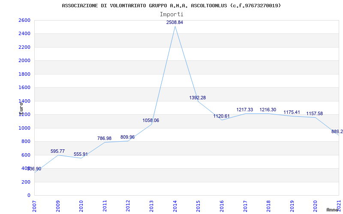
Task: Click the y-axis value 0
Action: 29,196
